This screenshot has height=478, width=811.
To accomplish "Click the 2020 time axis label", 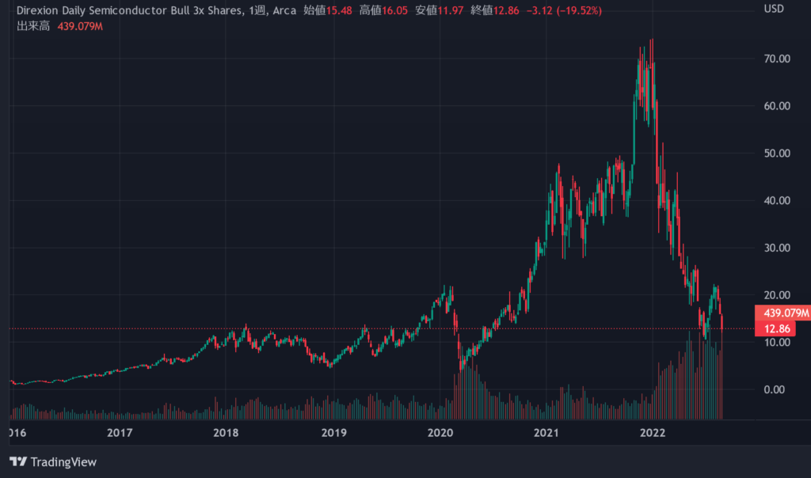I will click(x=440, y=433).
